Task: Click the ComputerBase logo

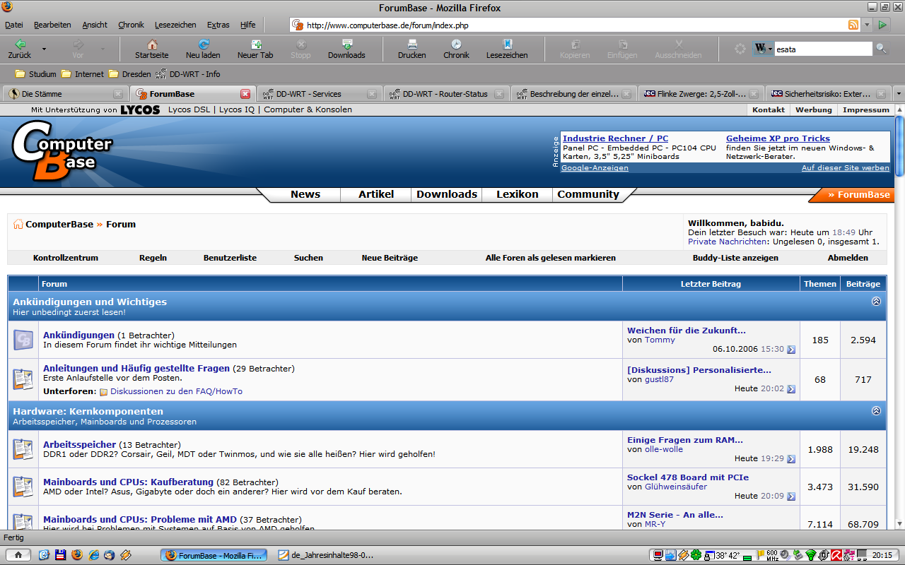Action: coord(62,152)
